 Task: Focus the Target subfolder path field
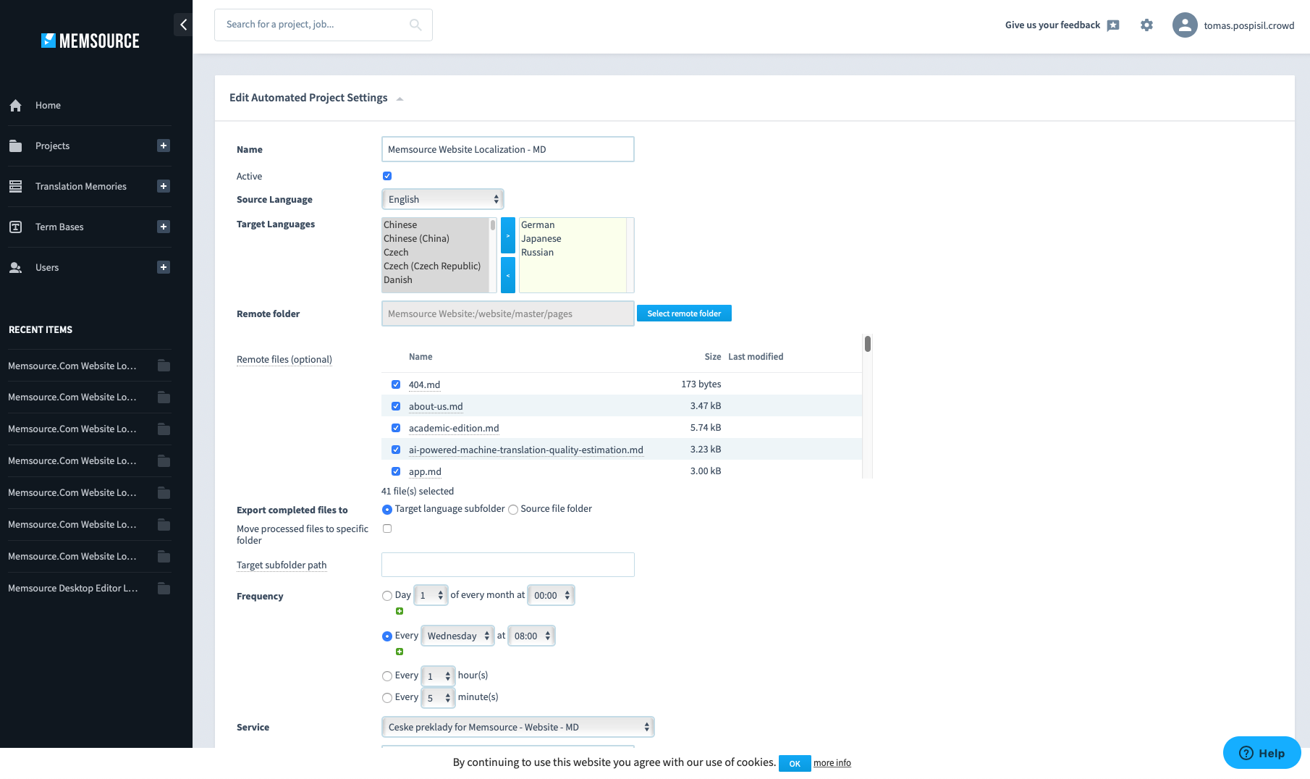tap(508, 565)
